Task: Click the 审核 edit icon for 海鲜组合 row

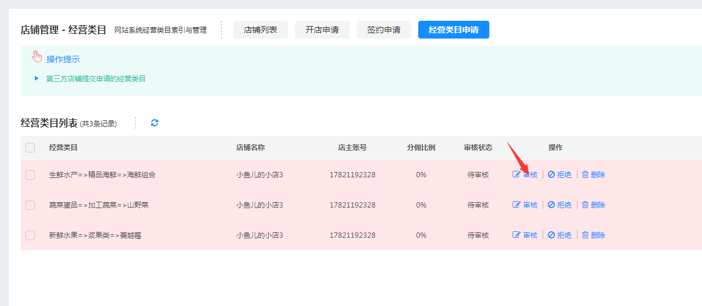Action: (517, 175)
